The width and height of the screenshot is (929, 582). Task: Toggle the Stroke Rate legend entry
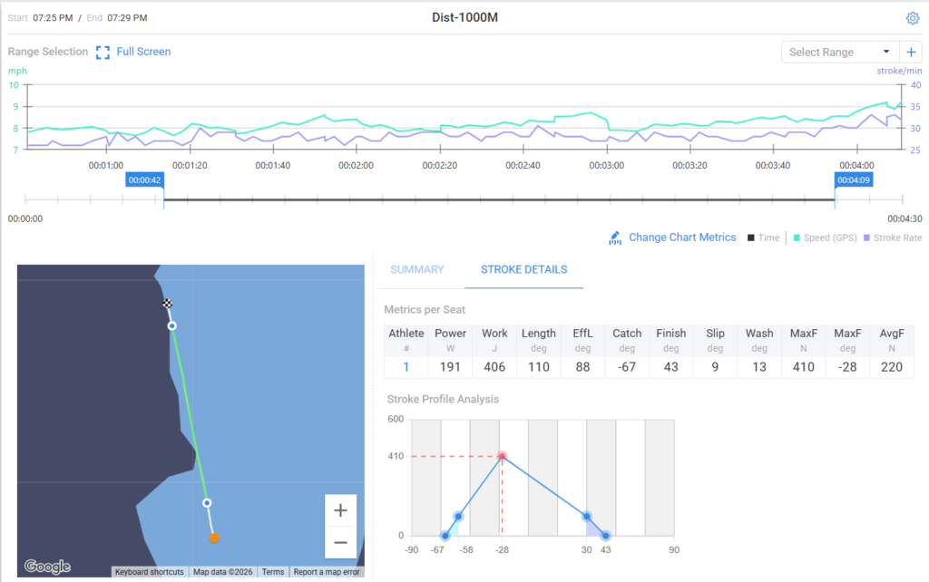[893, 238]
